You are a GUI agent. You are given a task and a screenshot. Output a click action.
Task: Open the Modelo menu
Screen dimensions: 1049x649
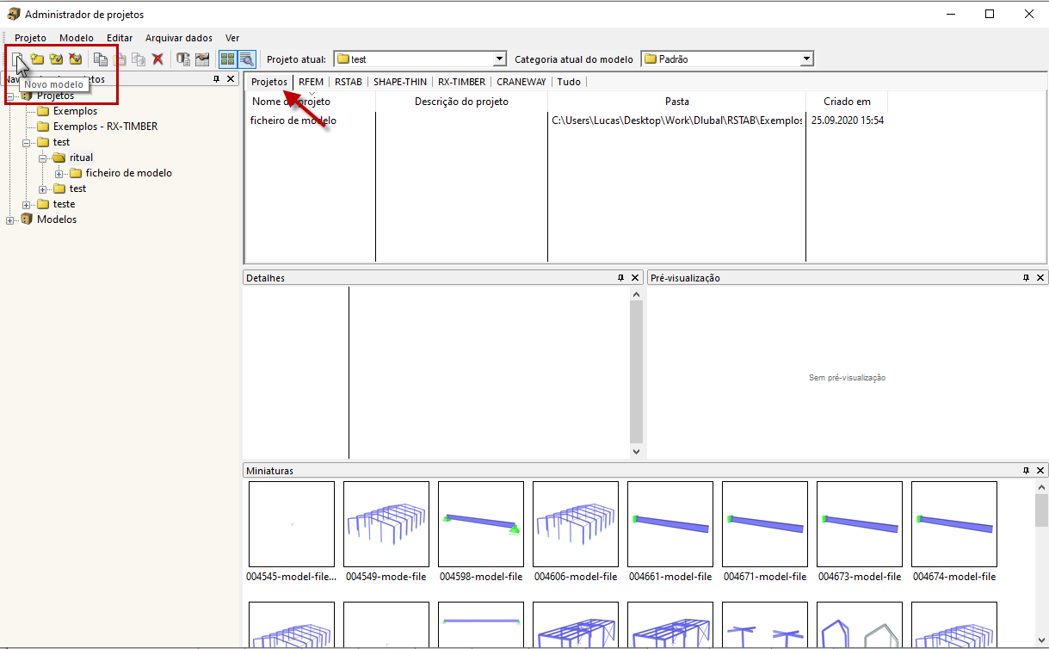(x=77, y=38)
